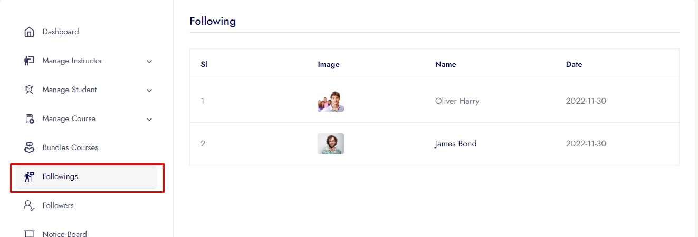Expand the Manage Student chevron
698x237 pixels.
[149, 91]
